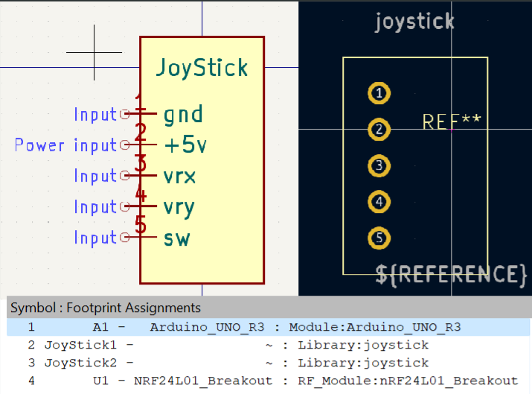Screen dimensions: 532x394
Task: Select the U1 NRF24L01_Breakout assignment row
Action: coord(268,381)
